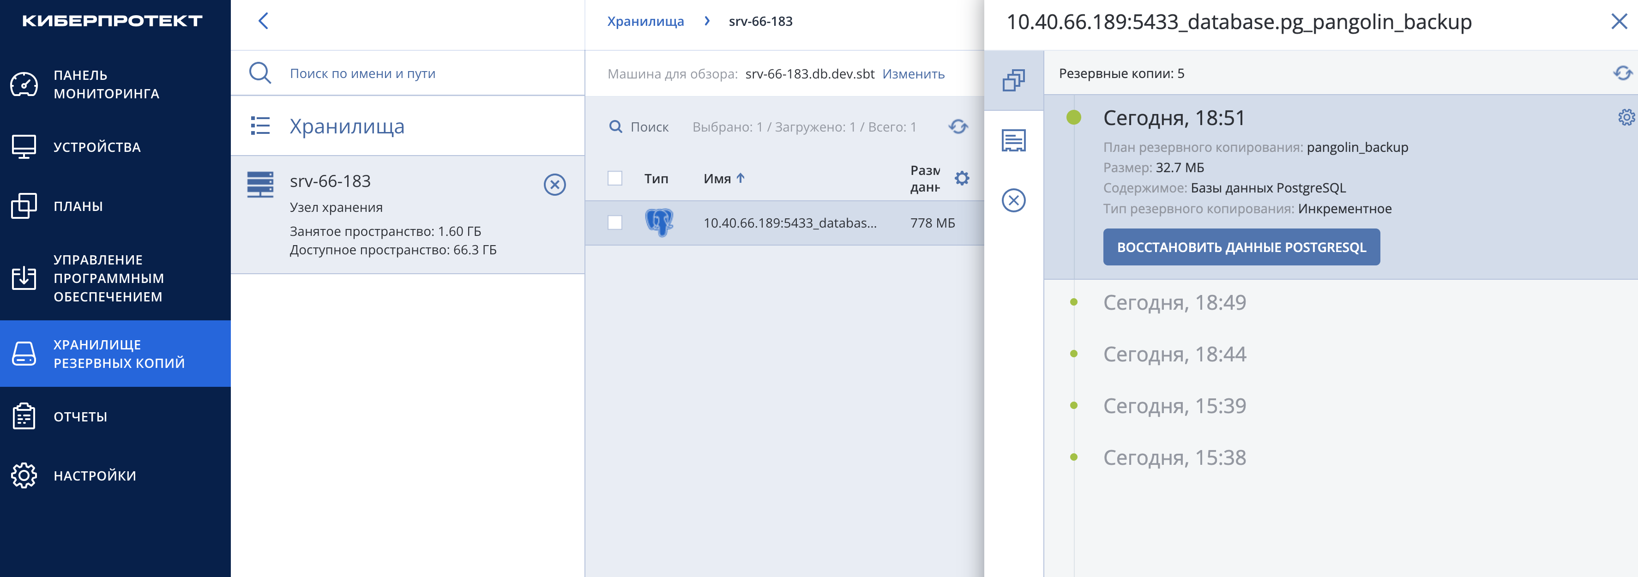
Task: Click Восстановить данные PostgreSQL button
Action: point(1241,247)
